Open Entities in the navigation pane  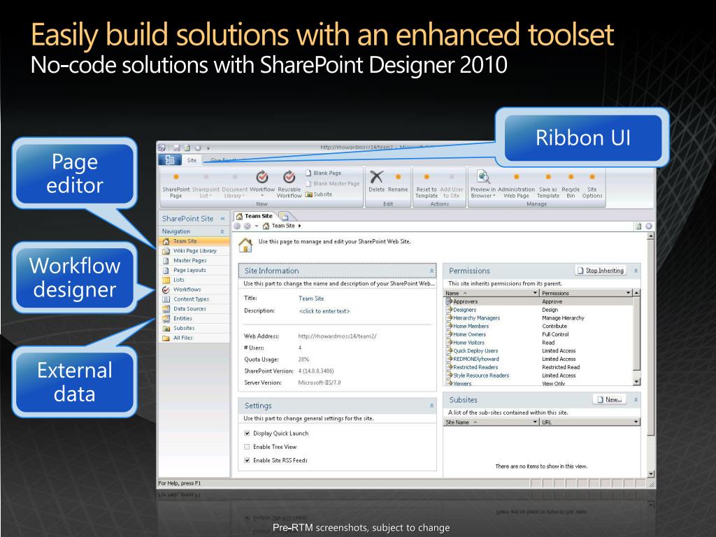(194, 318)
